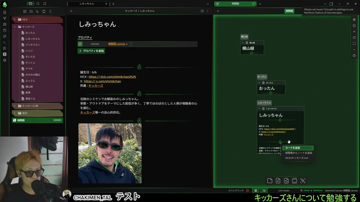This screenshot has height=202, width=360.
Task: Zoom canvas to fit all cards
Action: 354,43
